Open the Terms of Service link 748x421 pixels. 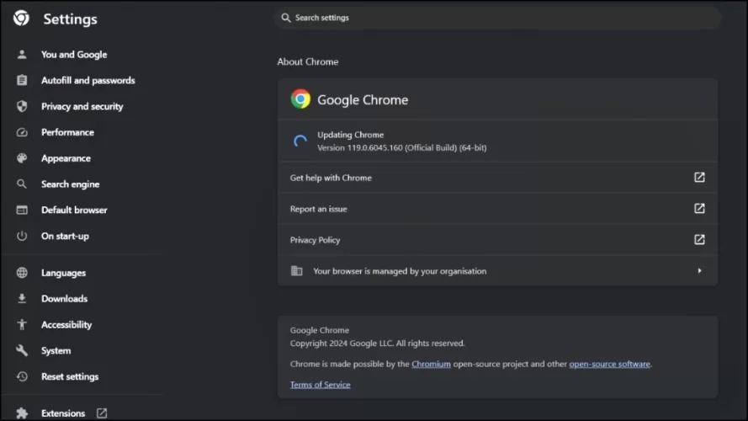pyautogui.click(x=320, y=385)
